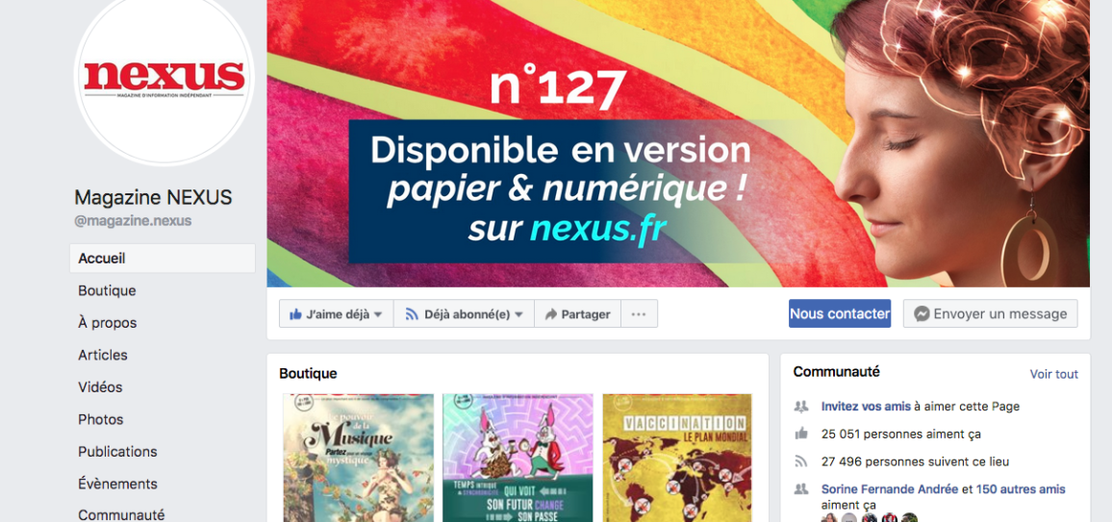Click the Nous contacter button
Screen dimensions: 1112x522
point(840,313)
